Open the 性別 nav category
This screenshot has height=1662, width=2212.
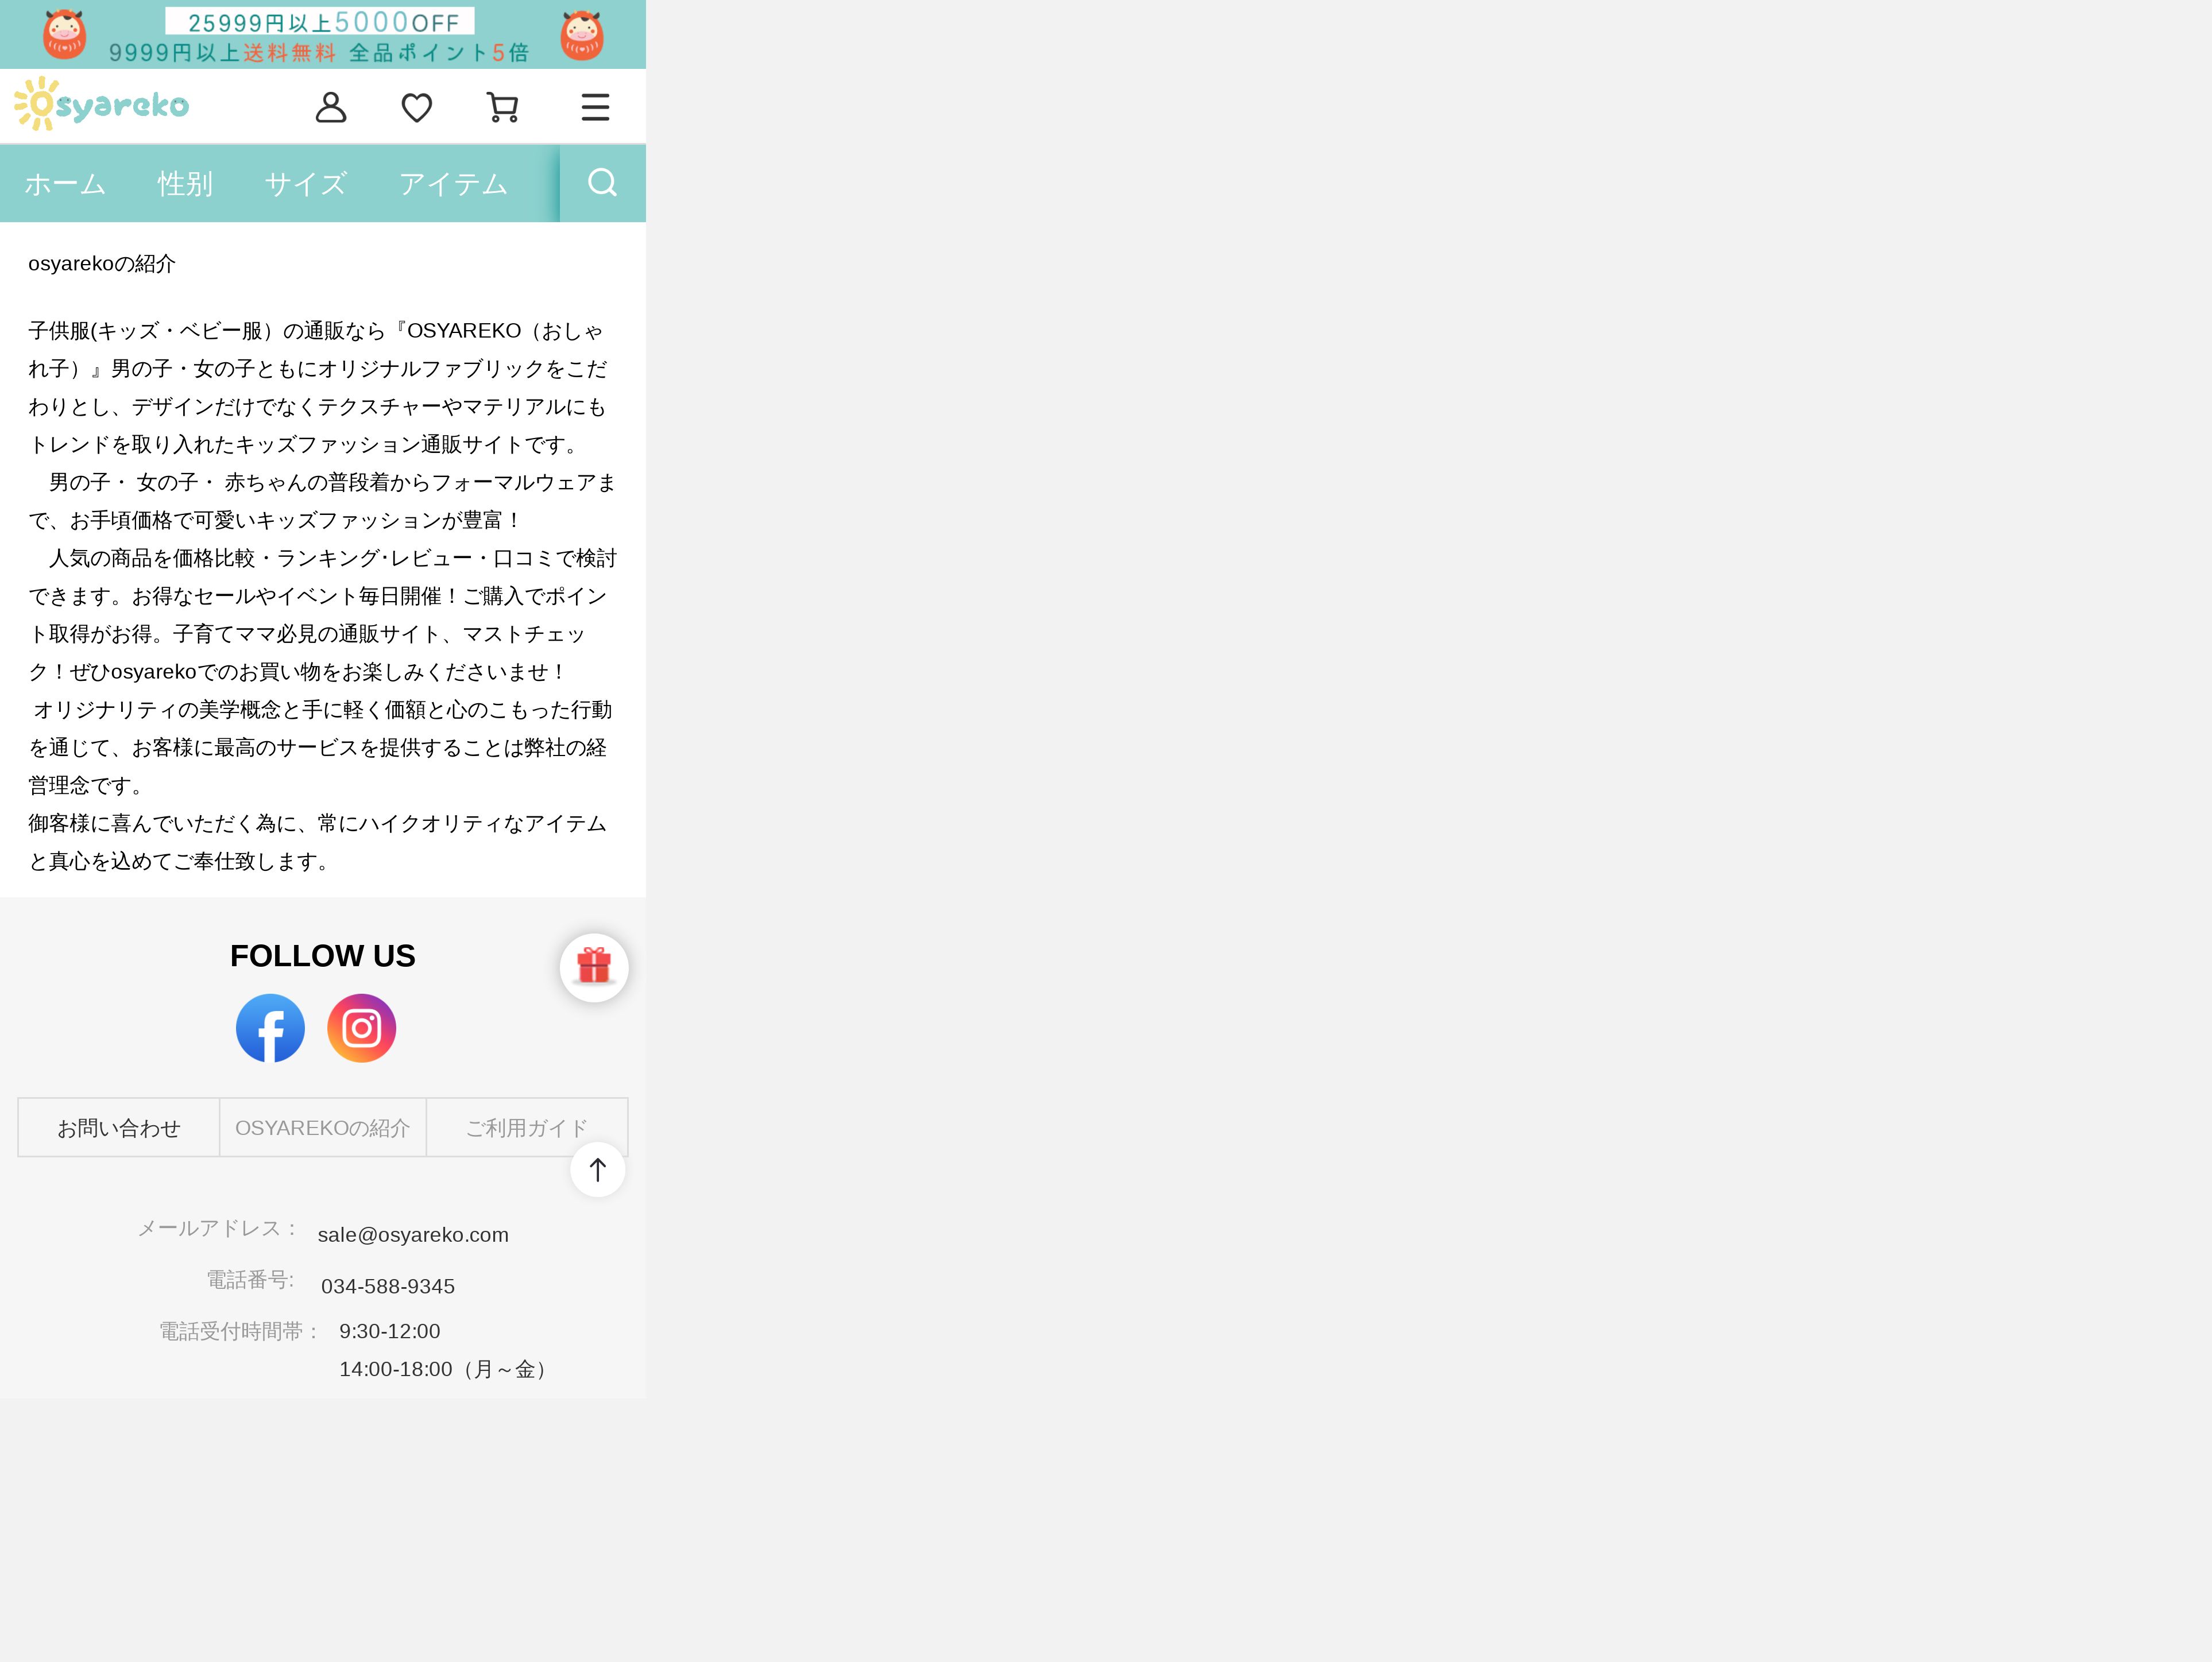185,184
